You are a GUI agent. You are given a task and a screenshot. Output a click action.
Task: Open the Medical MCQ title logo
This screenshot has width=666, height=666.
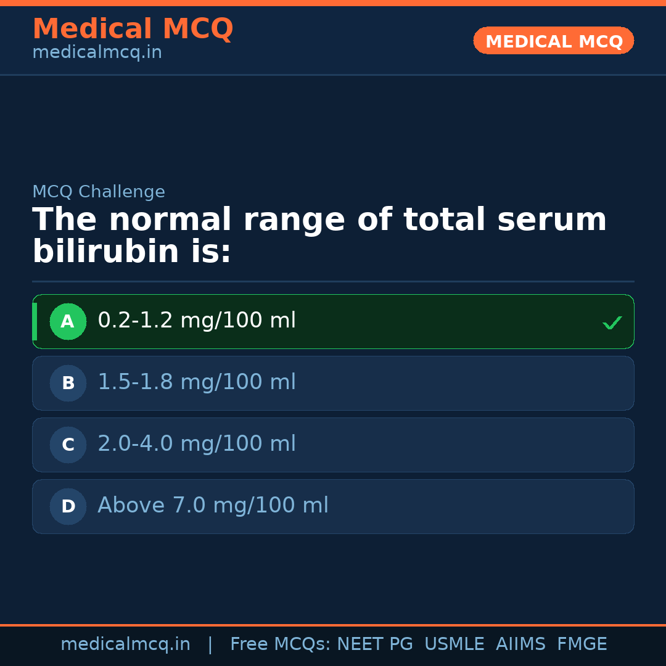tap(133, 29)
